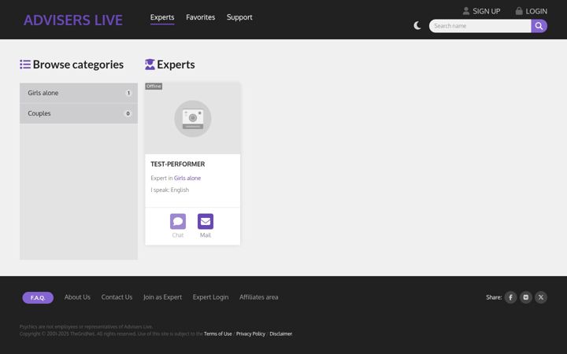This screenshot has width=567, height=354.
Task: Click the Browse categories list icon
Action: coord(25,65)
